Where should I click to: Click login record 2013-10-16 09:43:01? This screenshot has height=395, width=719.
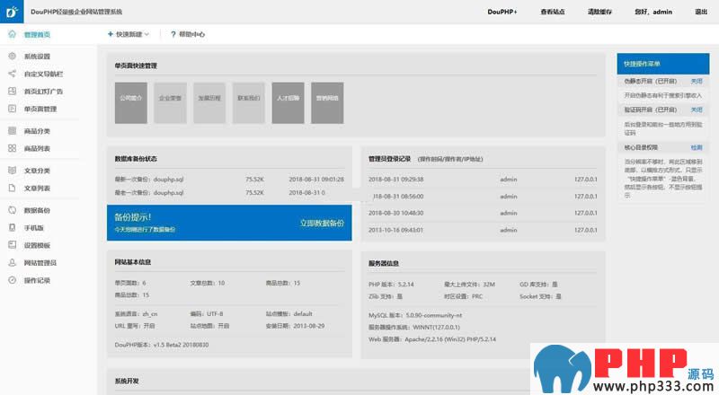[483, 230]
